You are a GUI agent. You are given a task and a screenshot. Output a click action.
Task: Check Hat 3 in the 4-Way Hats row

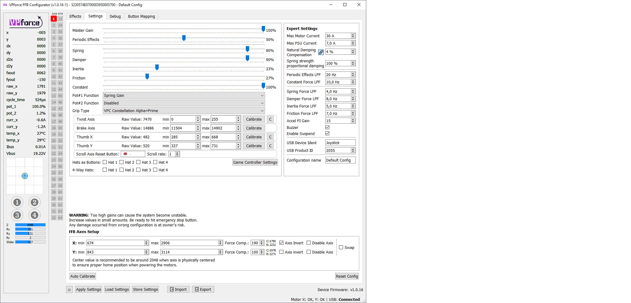[138, 170]
